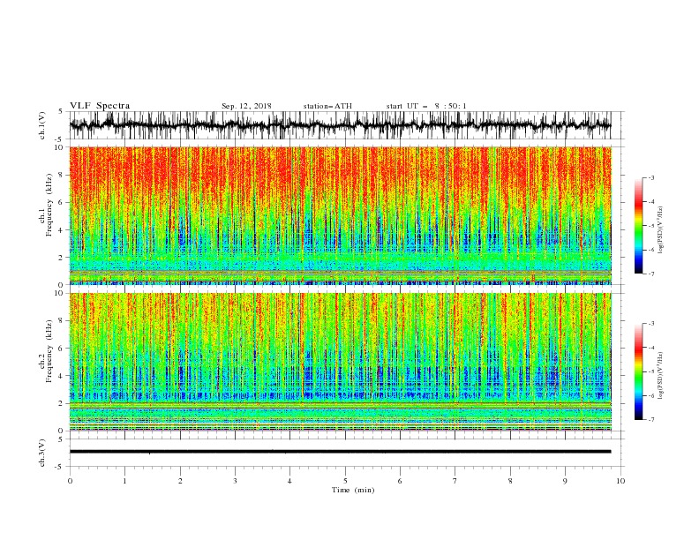699x540 pixels.
Task: Click time axis tick label "9"
Action: 565,481
